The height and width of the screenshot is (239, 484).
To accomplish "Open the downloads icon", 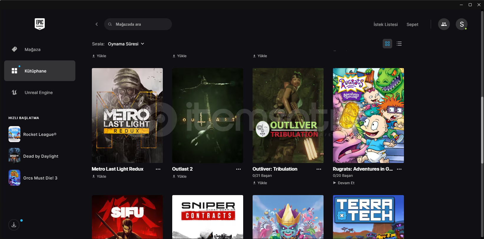I will click(14, 225).
